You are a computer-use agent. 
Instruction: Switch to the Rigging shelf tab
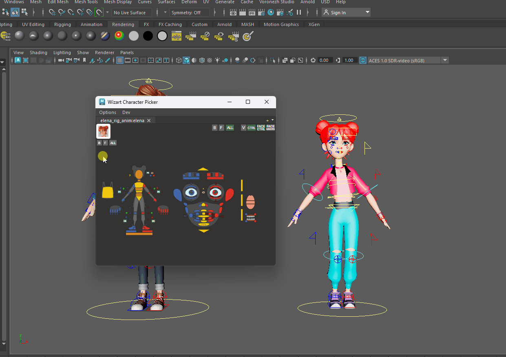[x=62, y=24]
